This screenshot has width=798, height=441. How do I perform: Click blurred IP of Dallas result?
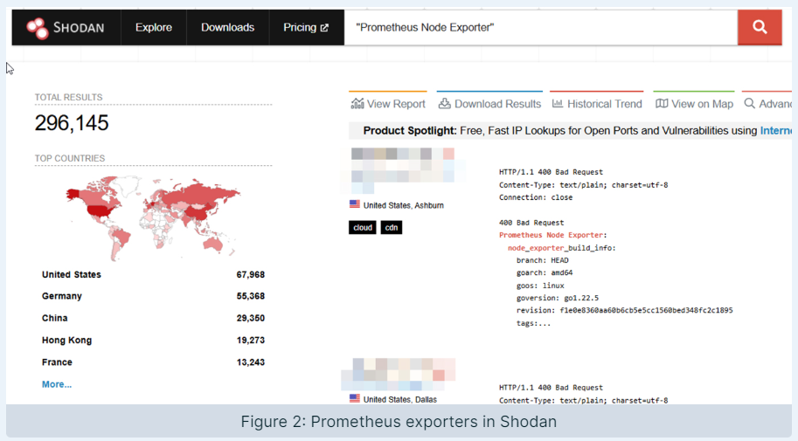pyautogui.click(x=398, y=375)
